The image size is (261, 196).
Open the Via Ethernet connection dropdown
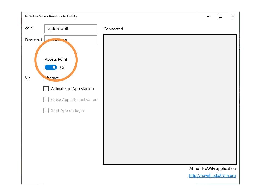(52, 78)
